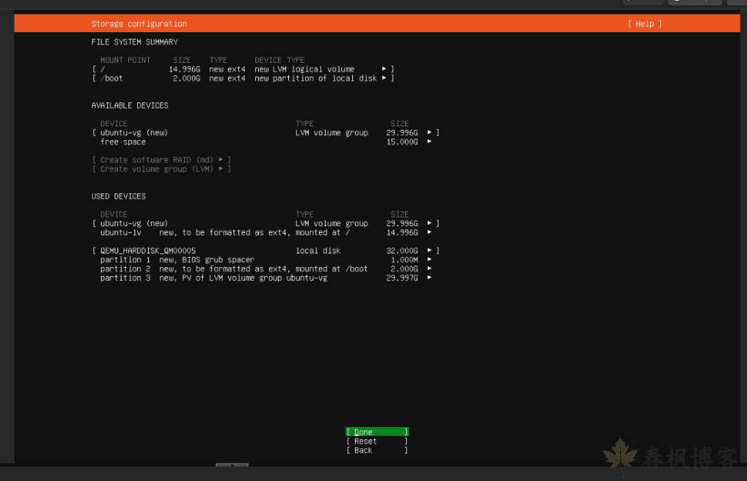This screenshot has width=747, height=481.
Task: Open arrow for partition 3 LVM PV
Action: [x=429, y=277]
